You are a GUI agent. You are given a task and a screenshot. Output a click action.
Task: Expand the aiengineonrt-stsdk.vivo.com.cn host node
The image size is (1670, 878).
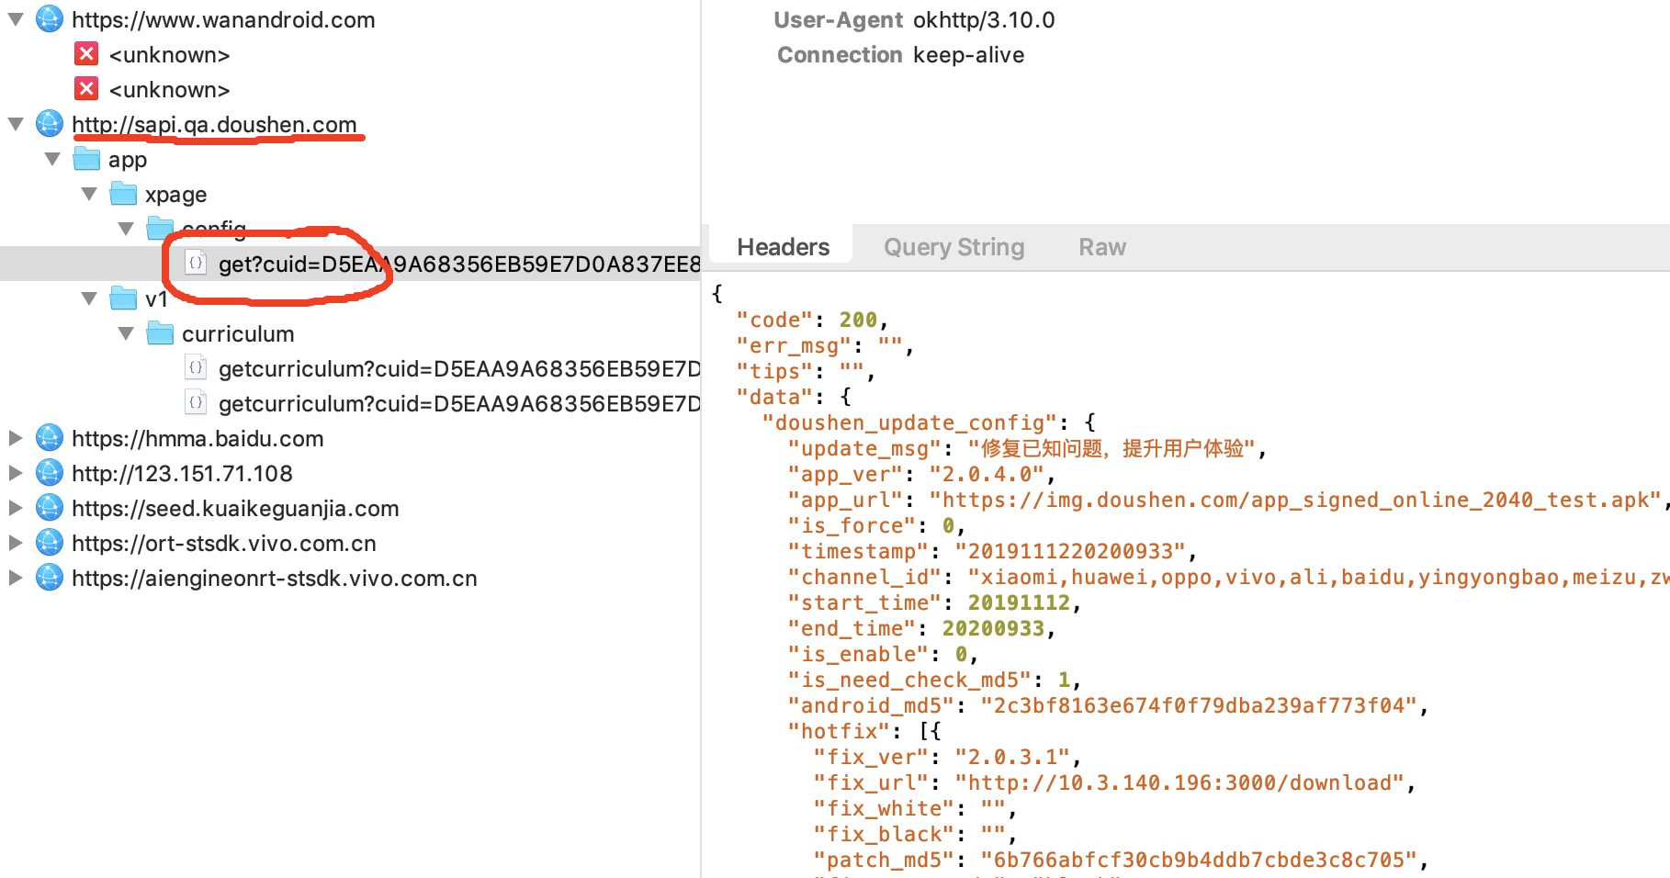[x=16, y=578]
